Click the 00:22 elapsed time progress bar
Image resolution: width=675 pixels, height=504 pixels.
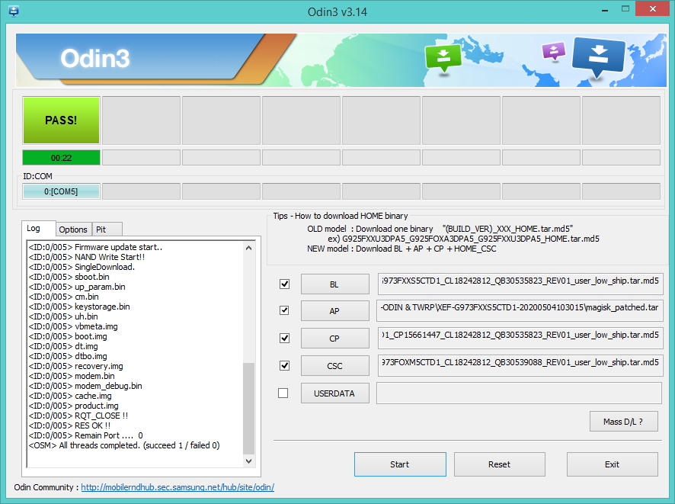61,158
